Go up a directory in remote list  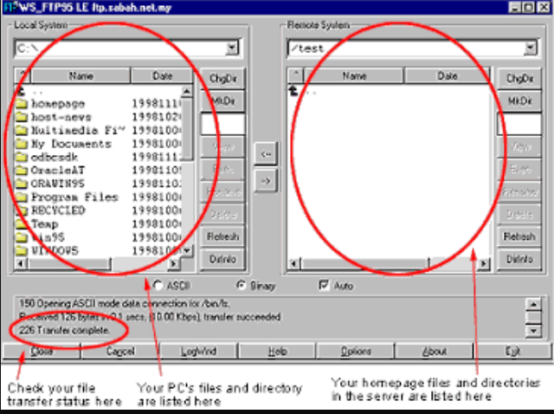click(297, 91)
